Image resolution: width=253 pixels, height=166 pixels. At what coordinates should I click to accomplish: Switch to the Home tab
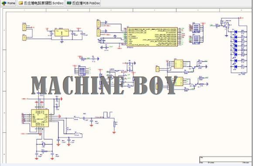coord(8,3)
